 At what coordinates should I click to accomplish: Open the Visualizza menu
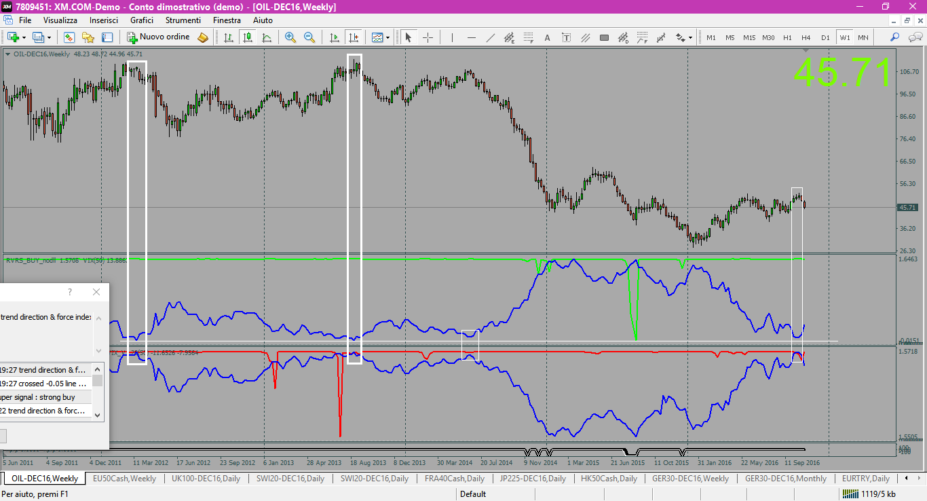click(60, 20)
